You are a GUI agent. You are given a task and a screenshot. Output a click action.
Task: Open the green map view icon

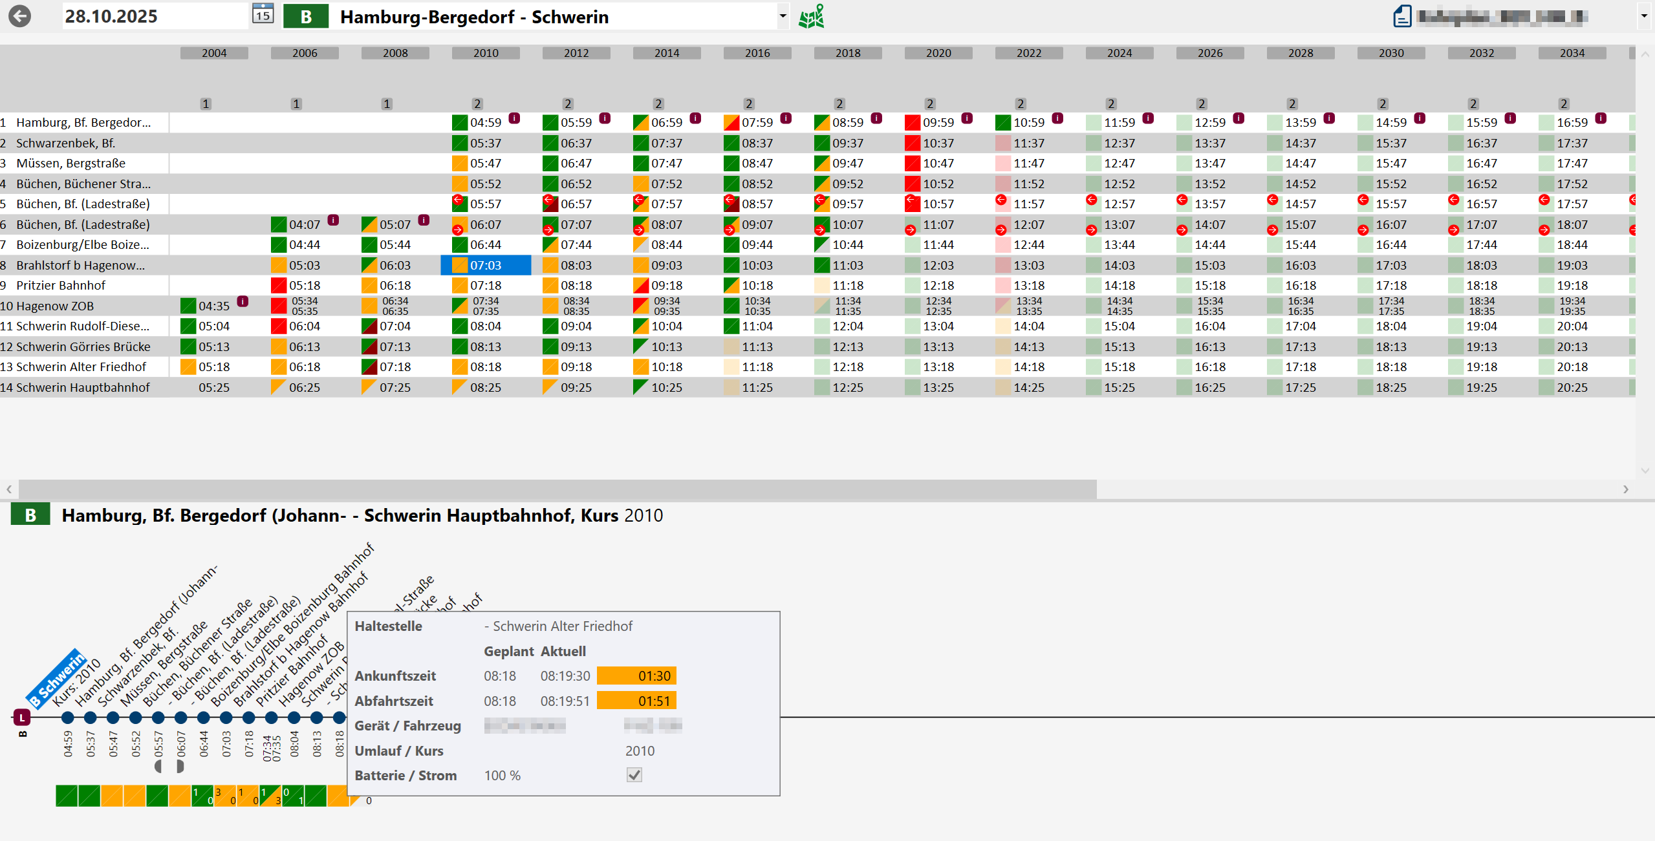[811, 16]
